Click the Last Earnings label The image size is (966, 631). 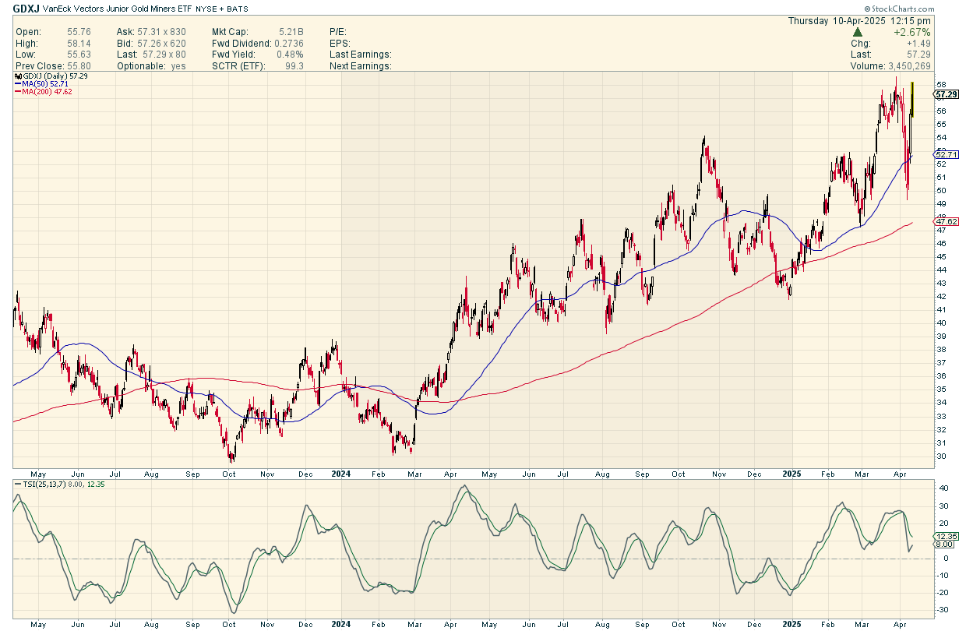pos(361,55)
